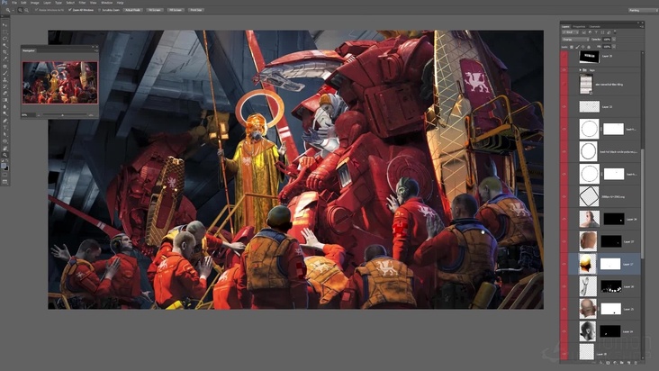Image resolution: width=659 pixels, height=371 pixels.
Task: Click the Fill Screen button
Action: click(176, 10)
